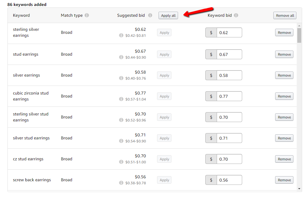This screenshot has width=306, height=198.
Task: Click the bid field showing 0.58
Action: pyautogui.click(x=229, y=75)
